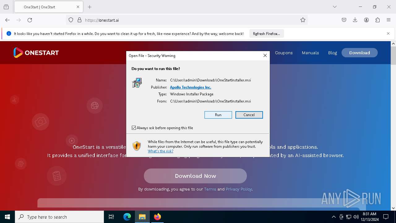Image resolution: width=396 pixels, height=223 pixels.
Task: Open the Privacy Policy link
Action: [x=239, y=189]
